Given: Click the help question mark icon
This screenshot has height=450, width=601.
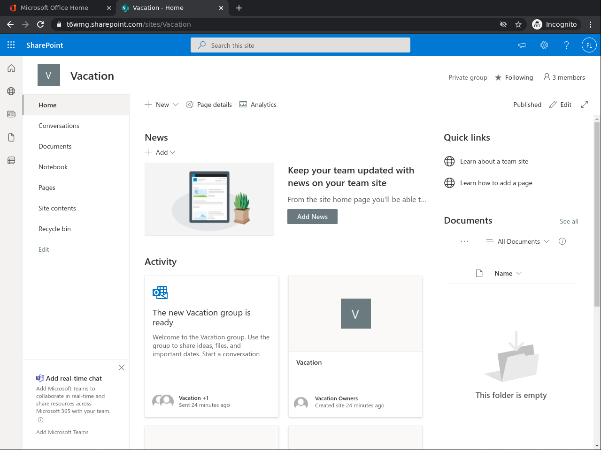Looking at the screenshot, I should click(566, 45).
